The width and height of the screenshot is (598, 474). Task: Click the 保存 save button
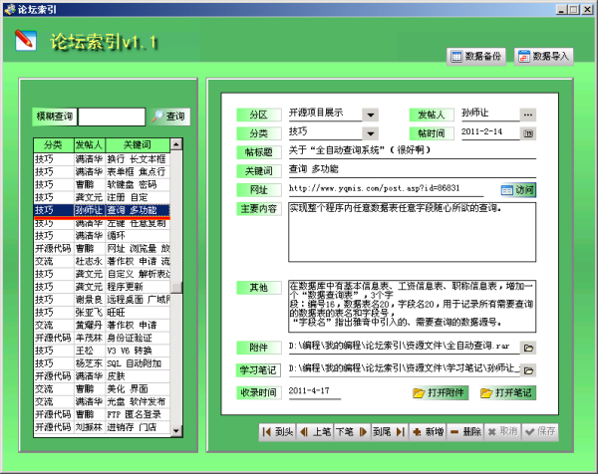539,432
